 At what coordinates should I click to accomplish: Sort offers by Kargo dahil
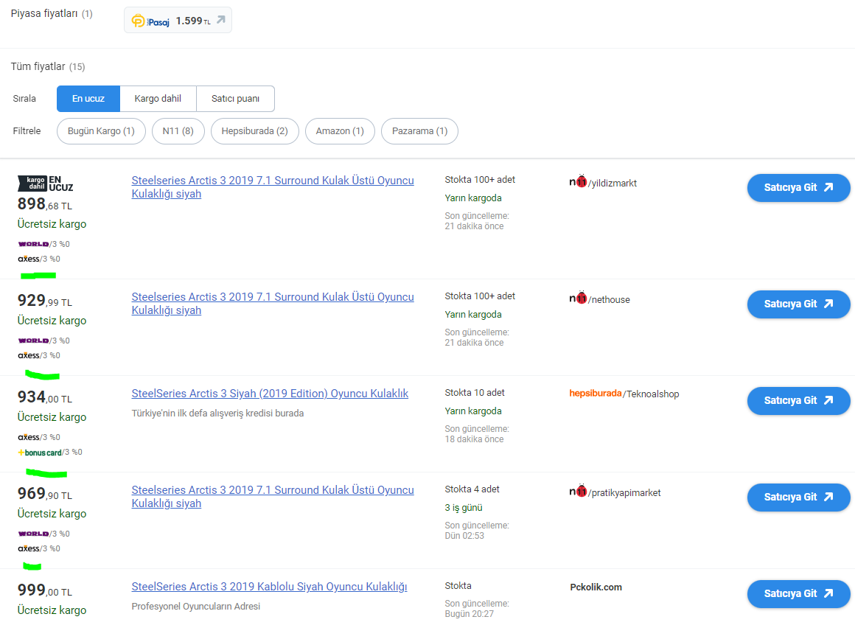pos(158,99)
